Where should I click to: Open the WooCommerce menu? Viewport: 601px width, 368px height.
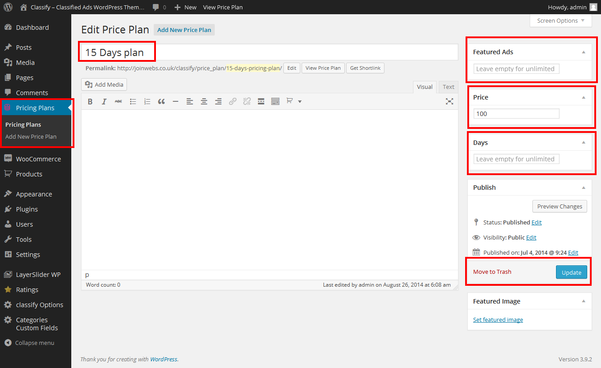tap(36, 159)
